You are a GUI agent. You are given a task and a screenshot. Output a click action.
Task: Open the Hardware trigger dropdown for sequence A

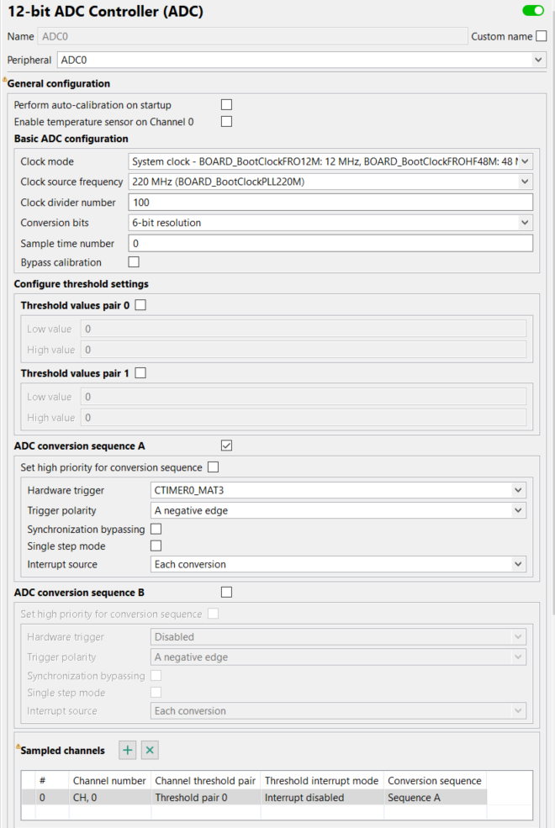(x=338, y=490)
